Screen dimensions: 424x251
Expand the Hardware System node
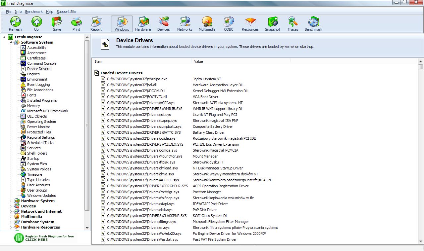[11, 201]
